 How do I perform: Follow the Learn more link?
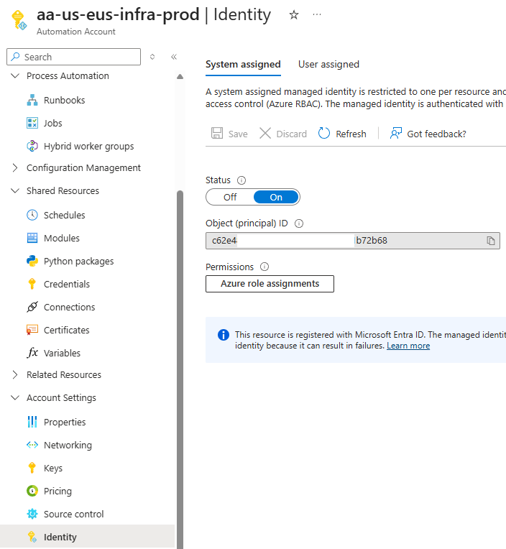tap(408, 346)
